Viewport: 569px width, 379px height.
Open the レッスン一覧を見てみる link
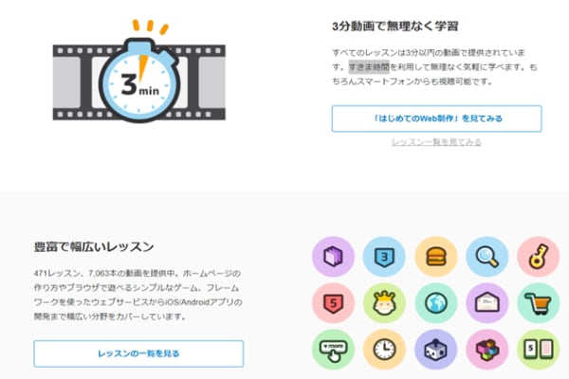pyautogui.click(x=436, y=142)
